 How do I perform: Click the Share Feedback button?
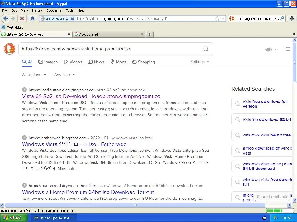click(x=272, y=197)
